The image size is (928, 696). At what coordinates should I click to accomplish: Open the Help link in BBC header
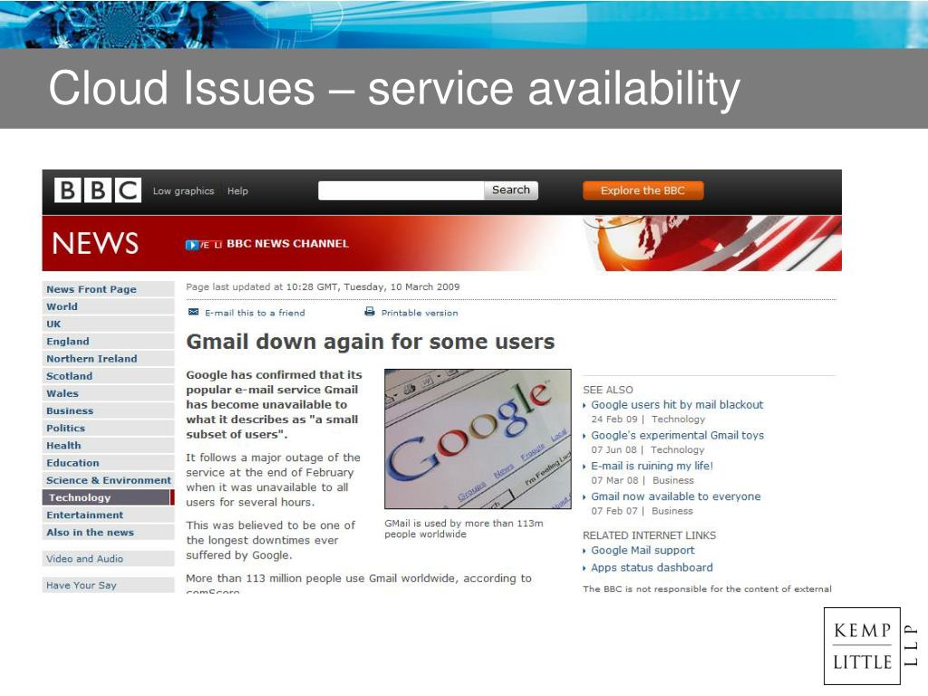pos(237,191)
